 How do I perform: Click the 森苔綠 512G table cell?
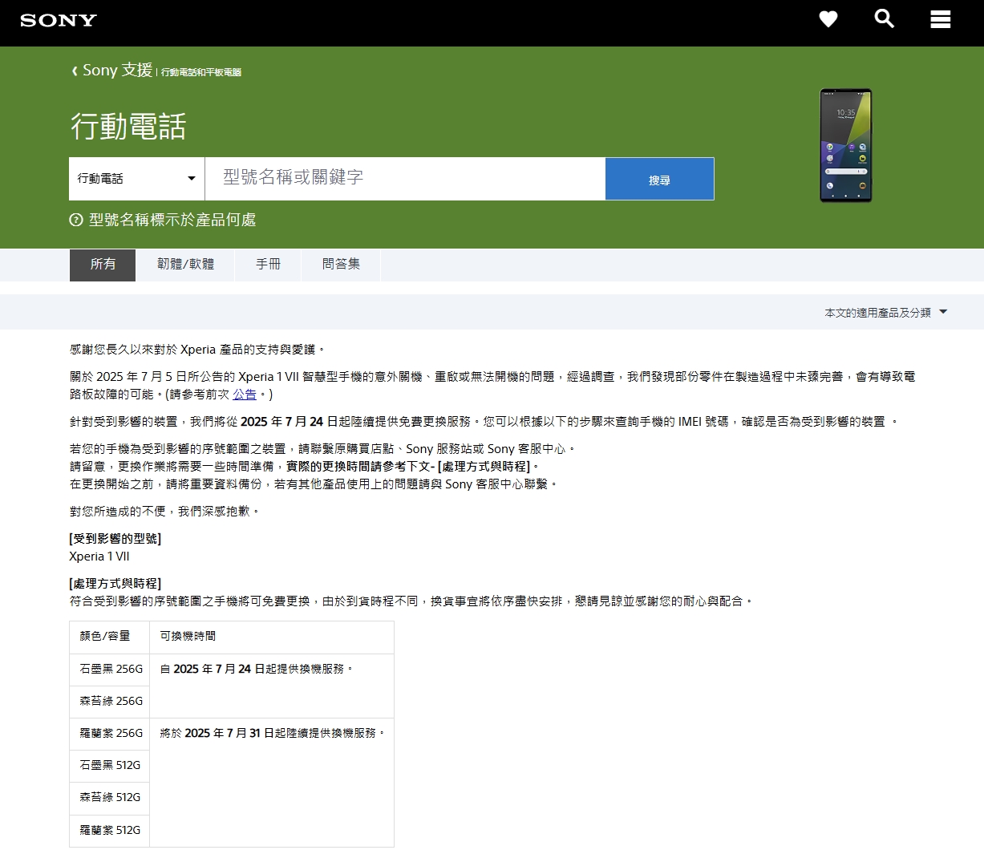coord(109,798)
